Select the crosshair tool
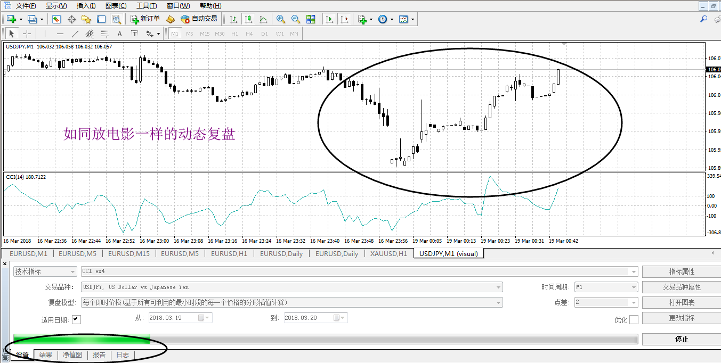This screenshot has width=721, height=363. (27, 34)
